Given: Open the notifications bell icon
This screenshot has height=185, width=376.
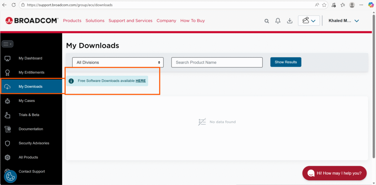Looking at the screenshot, I should point(278,21).
